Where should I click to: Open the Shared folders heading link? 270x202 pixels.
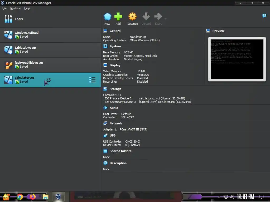click(x=120, y=151)
